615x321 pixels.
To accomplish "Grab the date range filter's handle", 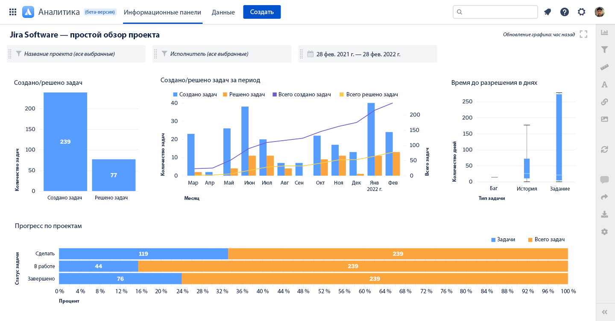I will click(301, 54).
